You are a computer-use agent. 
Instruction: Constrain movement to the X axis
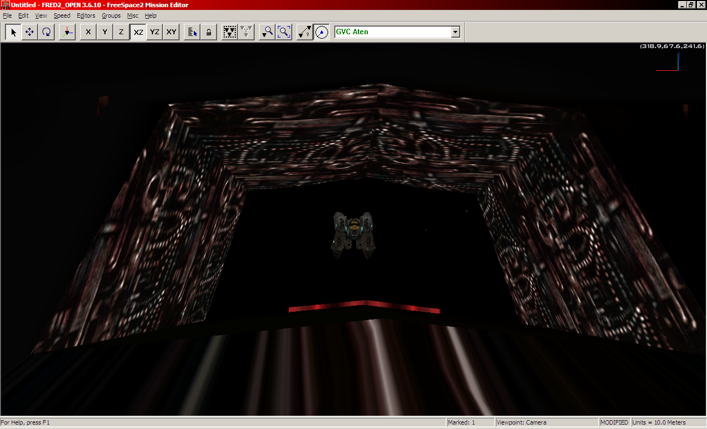coord(88,32)
